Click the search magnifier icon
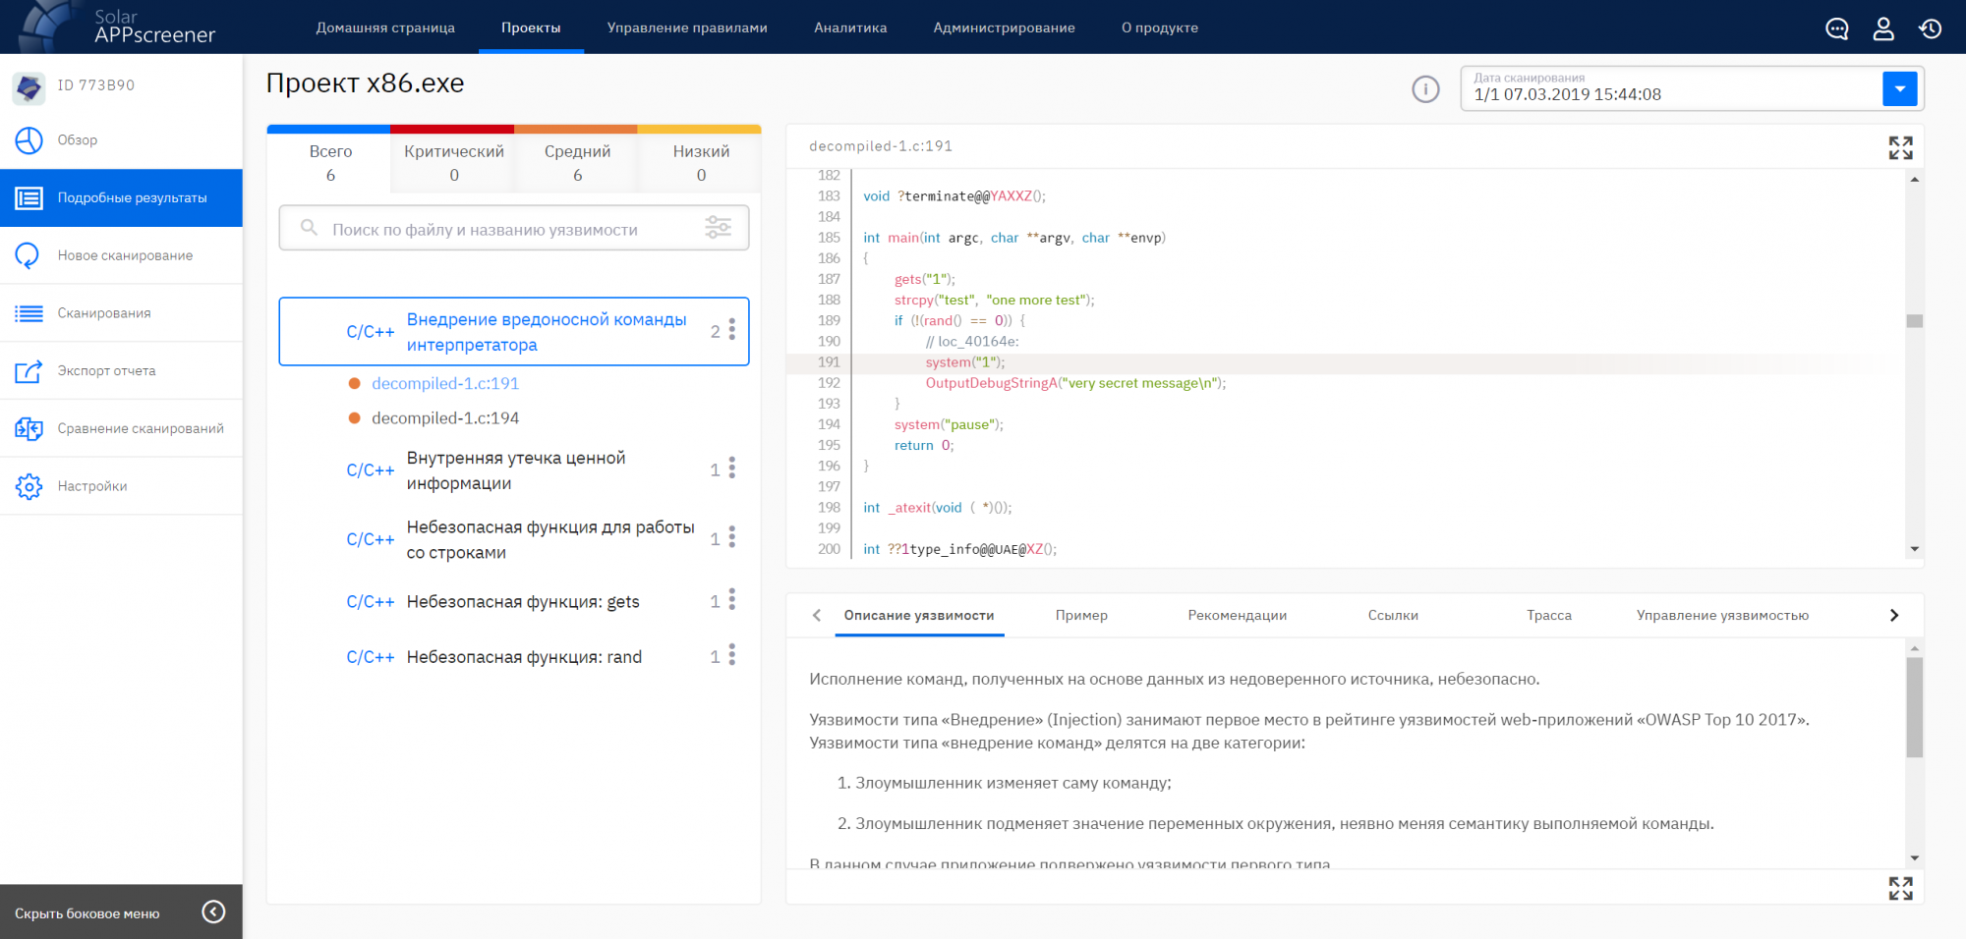 (x=309, y=228)
